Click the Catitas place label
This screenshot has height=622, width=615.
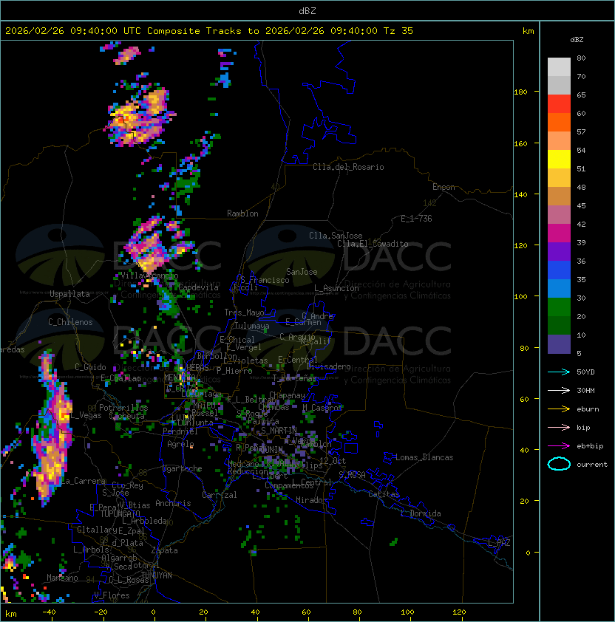pyautogui.click(x=384, y=494)
